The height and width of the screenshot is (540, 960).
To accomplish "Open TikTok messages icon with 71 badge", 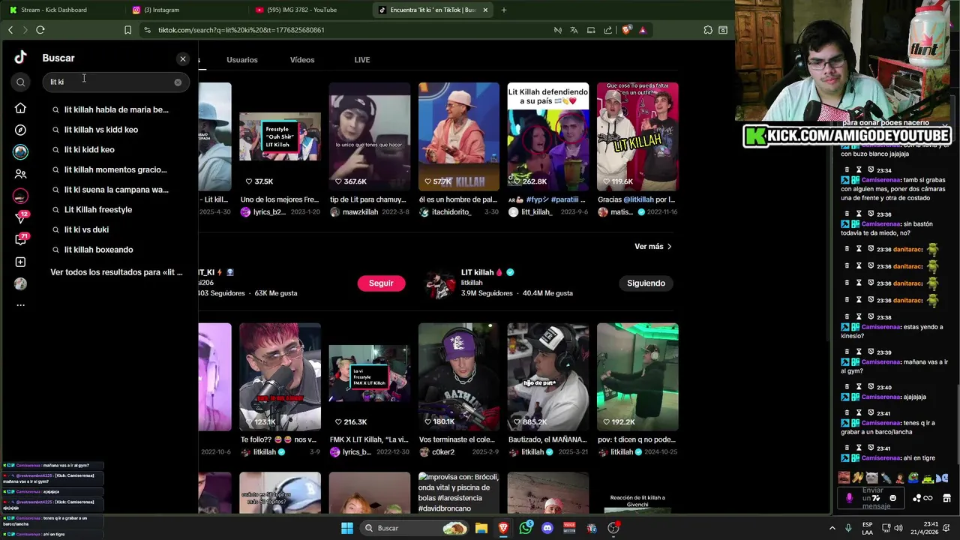I will click(20, 239).
